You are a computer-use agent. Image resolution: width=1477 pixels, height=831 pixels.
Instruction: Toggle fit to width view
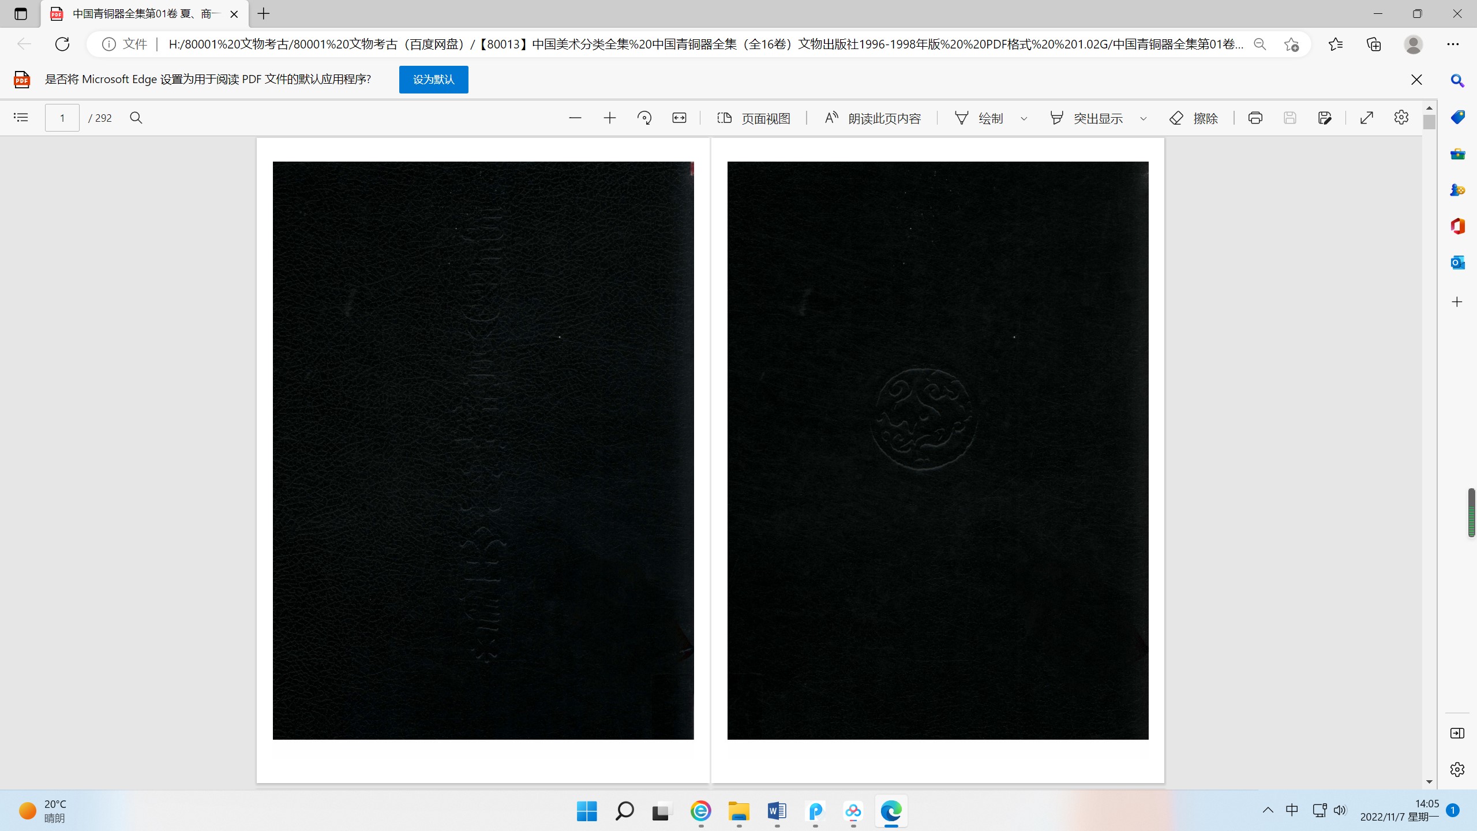[679, 118]
